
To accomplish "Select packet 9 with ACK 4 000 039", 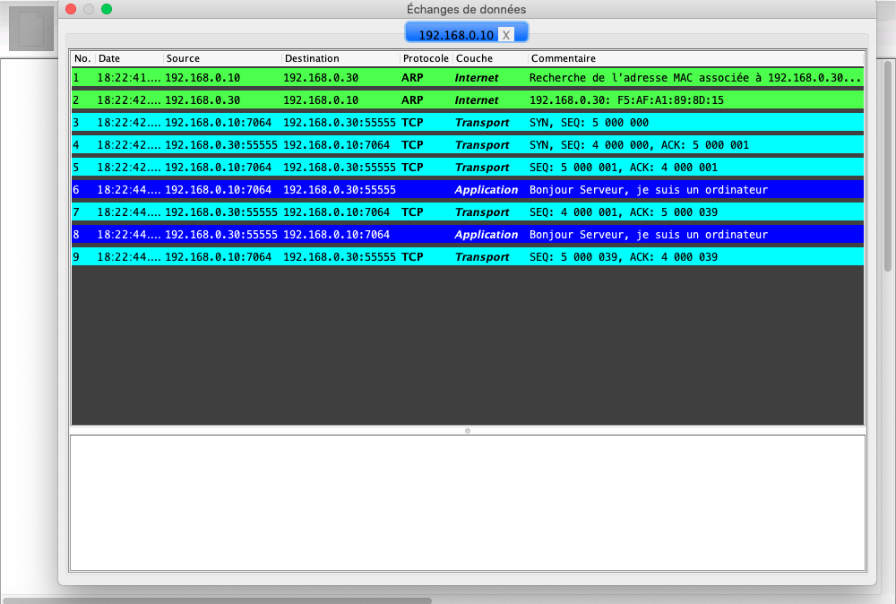I will click(466, 257).
